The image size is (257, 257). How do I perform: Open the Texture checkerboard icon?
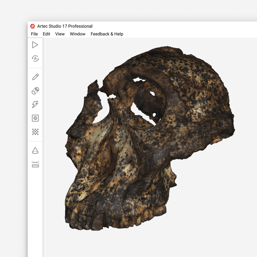tap(35, 132)
